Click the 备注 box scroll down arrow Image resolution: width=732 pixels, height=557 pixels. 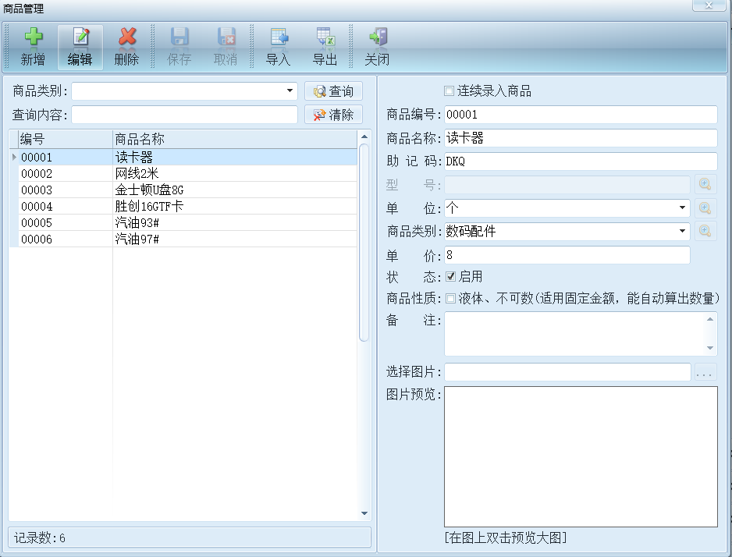(x=710, y=348)
